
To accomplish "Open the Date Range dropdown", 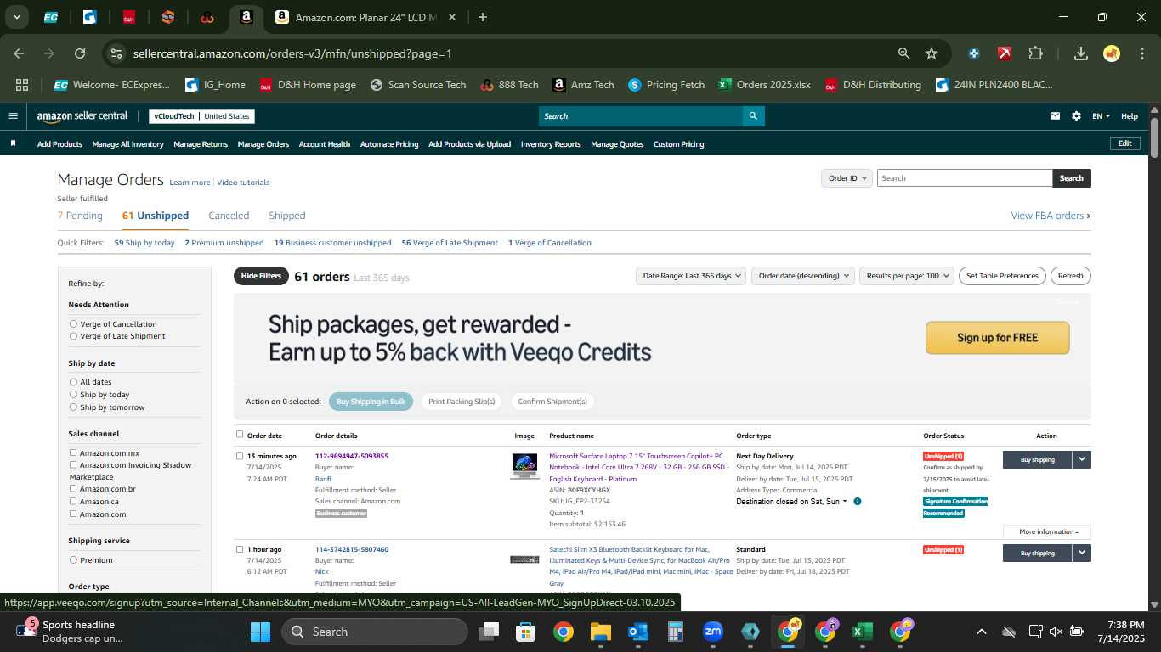I will (692, 276).
